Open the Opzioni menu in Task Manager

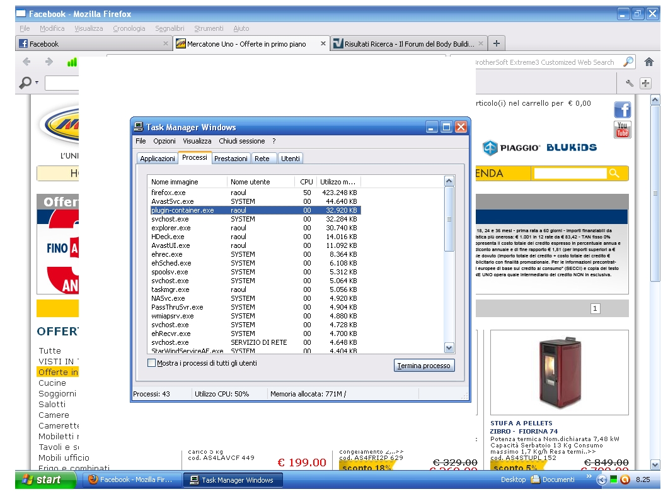[x=164, y=141]
